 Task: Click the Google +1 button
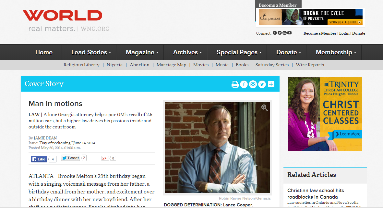point(105,158)
